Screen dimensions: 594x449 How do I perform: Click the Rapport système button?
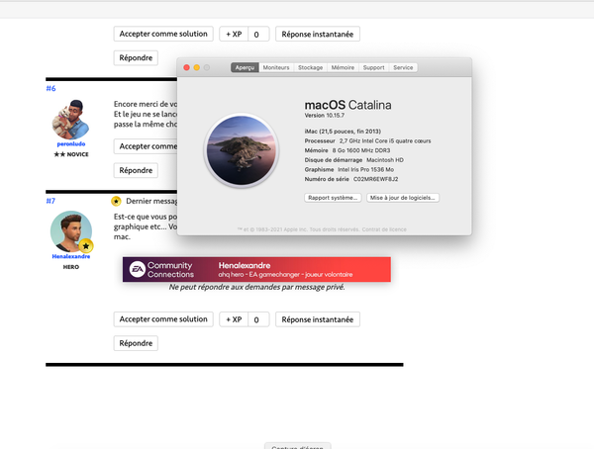click(333, 198)
